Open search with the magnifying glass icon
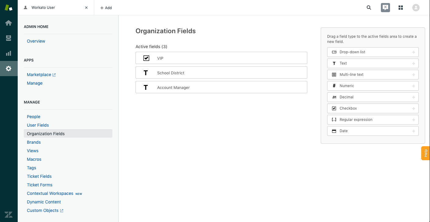430x222 pixels. coord(369,8)
